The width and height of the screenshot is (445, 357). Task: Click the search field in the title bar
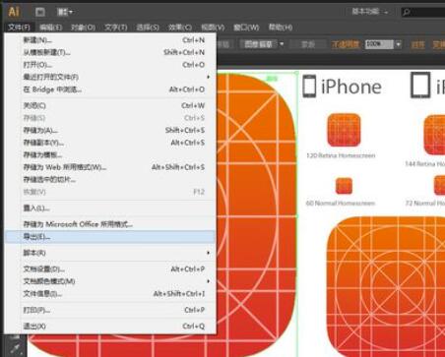tap(423, 13)
